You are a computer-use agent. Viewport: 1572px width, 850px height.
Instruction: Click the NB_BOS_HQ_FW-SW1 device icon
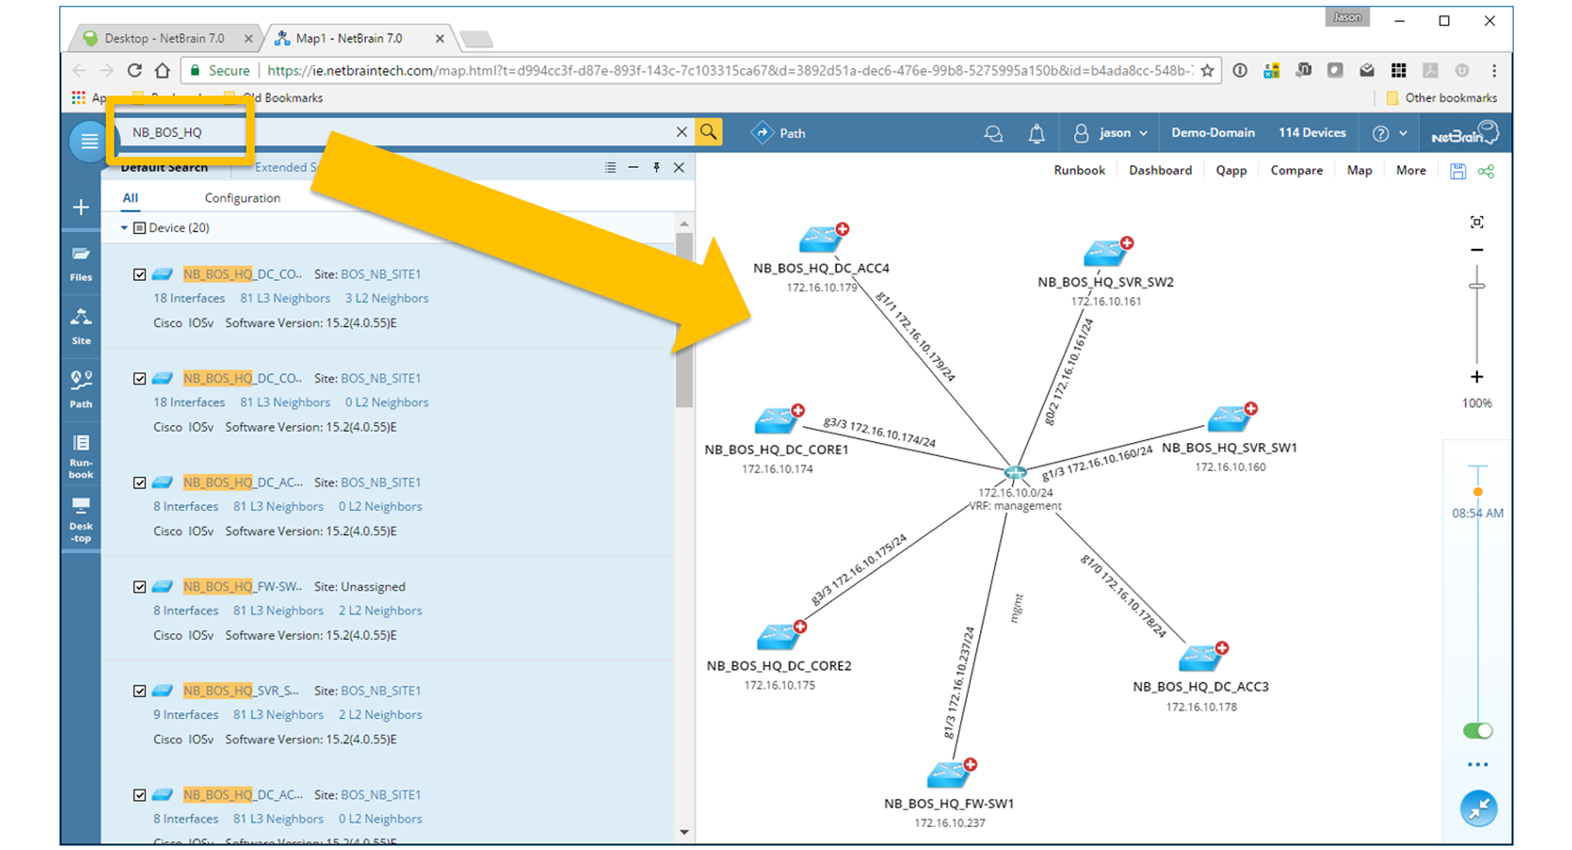949,774
